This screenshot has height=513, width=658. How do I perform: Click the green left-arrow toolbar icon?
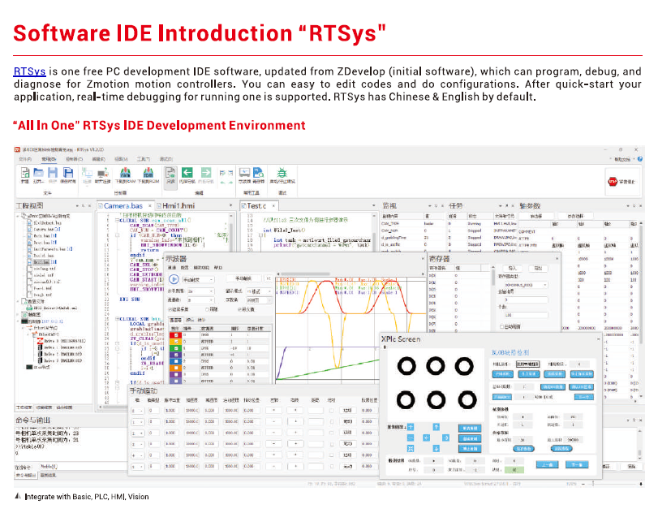click(187, 173)
